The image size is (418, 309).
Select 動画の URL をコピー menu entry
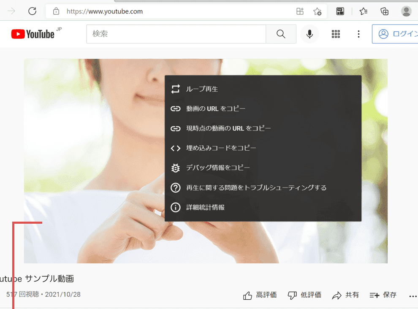pos(215,108)
